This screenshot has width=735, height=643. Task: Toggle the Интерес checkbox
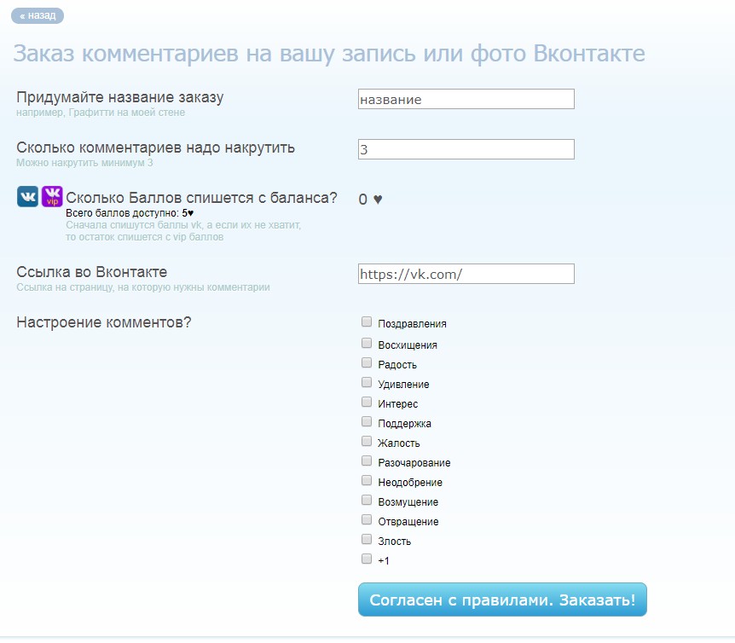pos(367,403)
